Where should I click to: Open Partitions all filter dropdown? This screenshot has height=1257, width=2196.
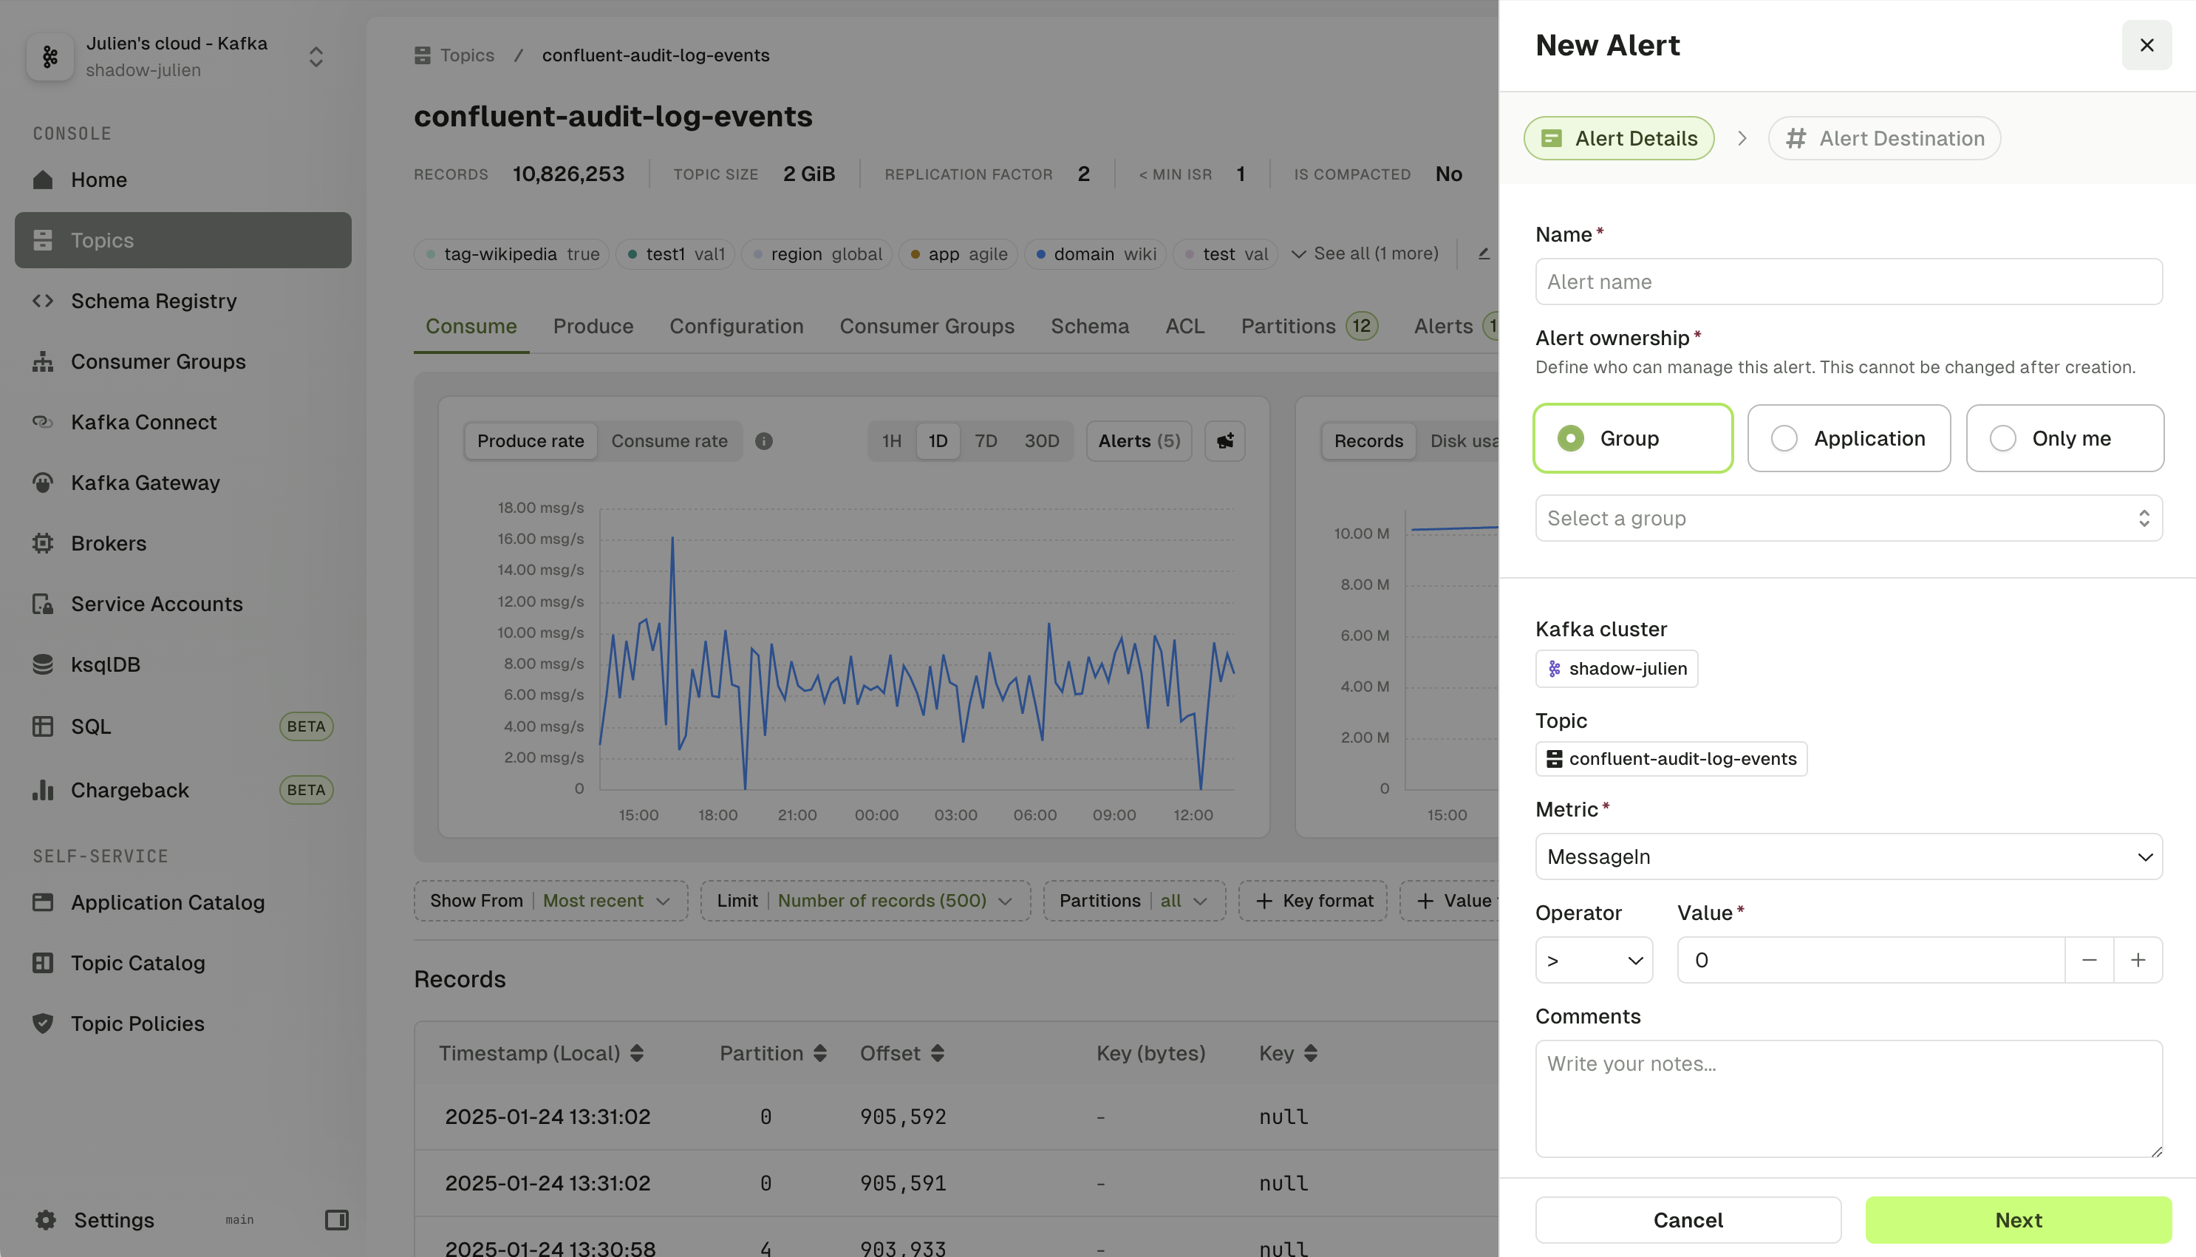tap(1133, 901)
